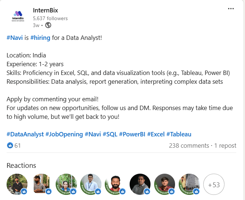
Task: Open the #JobOpening hashtag
Action: point(64,134)
